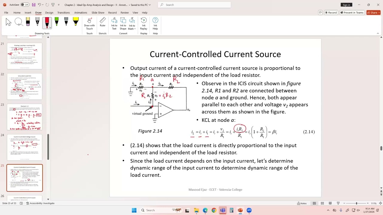Open the Slide Show tab
The image size is (383, 215).
click(x=98, y=13)
